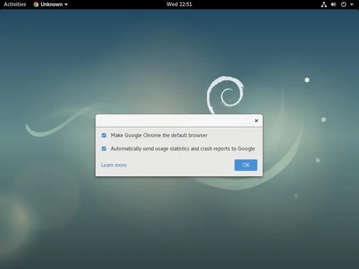Click the 'Automatically send usage statistics' label text
The height and width of the screenshot is (269, 359).
(x=183, y=149)
